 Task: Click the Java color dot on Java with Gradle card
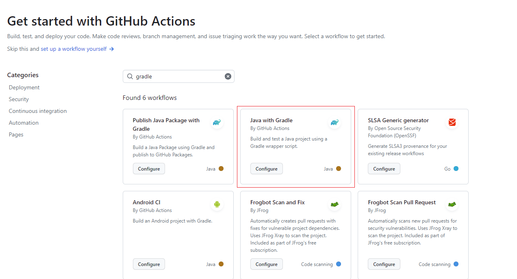click(x=339, y=169)
